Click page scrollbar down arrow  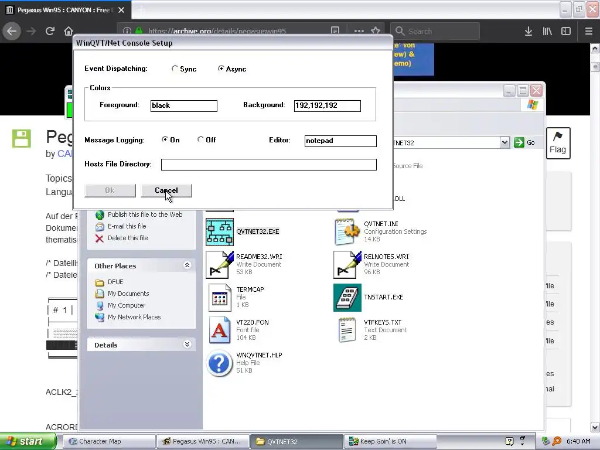595,427
